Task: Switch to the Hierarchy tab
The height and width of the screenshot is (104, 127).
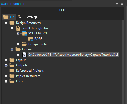Action: click(x=27, y=17)
